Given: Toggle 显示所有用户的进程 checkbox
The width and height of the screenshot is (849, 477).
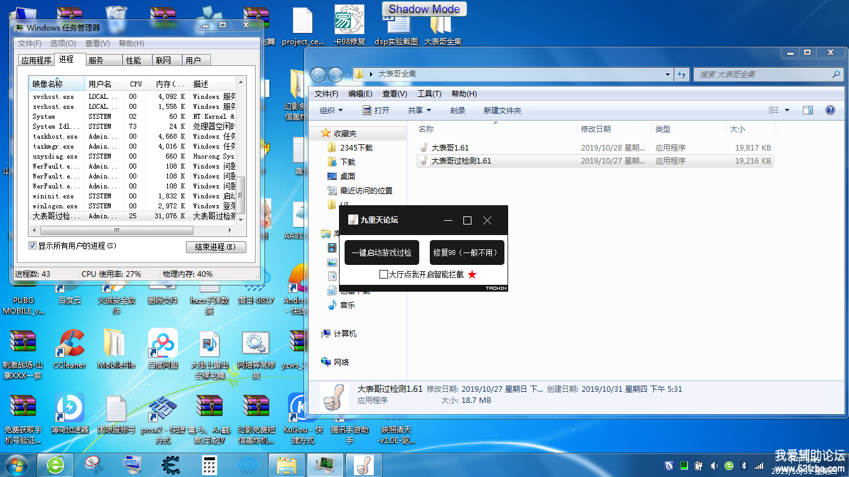Looking at the screenshot, I should 33,246.
